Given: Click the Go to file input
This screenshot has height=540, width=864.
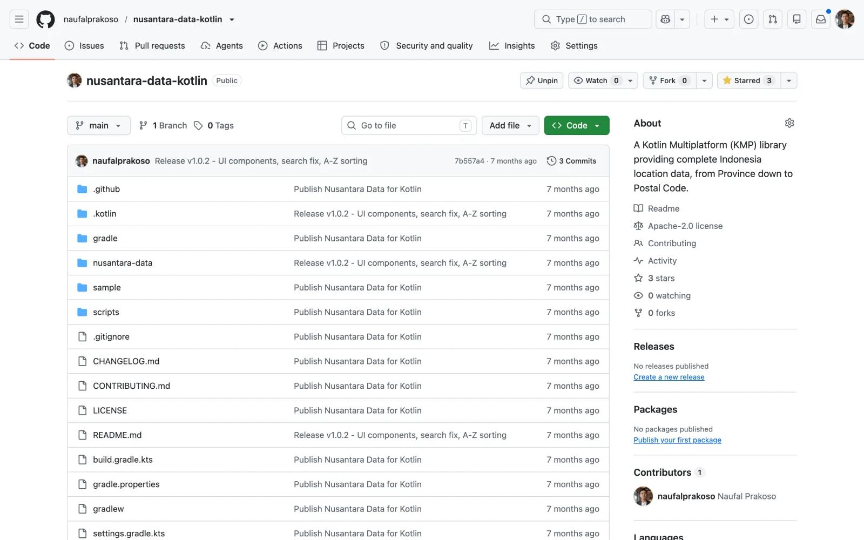Looking at the screenshot, I should click(x=409, y=125).
